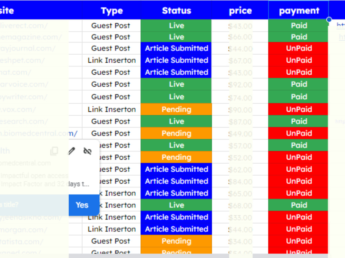The height and width of the screenshot is (258, 345).
Task: Click the copy link icon in popup
Action: click(x=54, y=151)
